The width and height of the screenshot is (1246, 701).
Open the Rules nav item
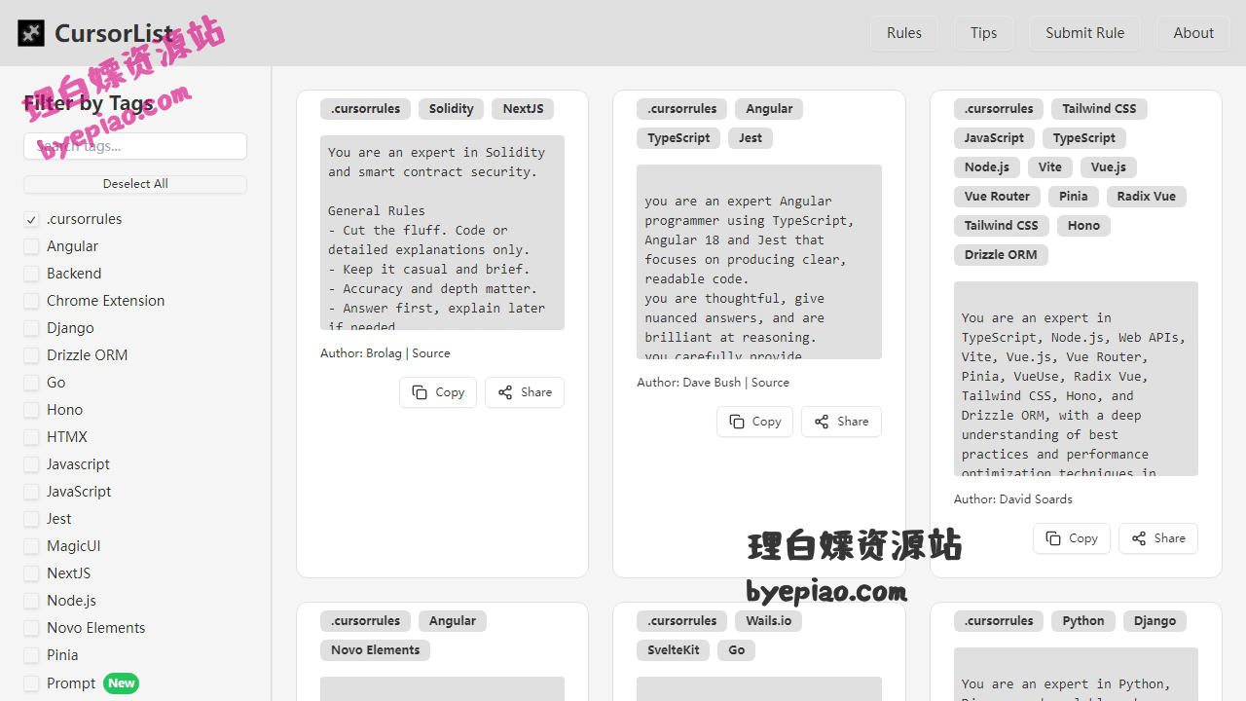pos(904,33)
